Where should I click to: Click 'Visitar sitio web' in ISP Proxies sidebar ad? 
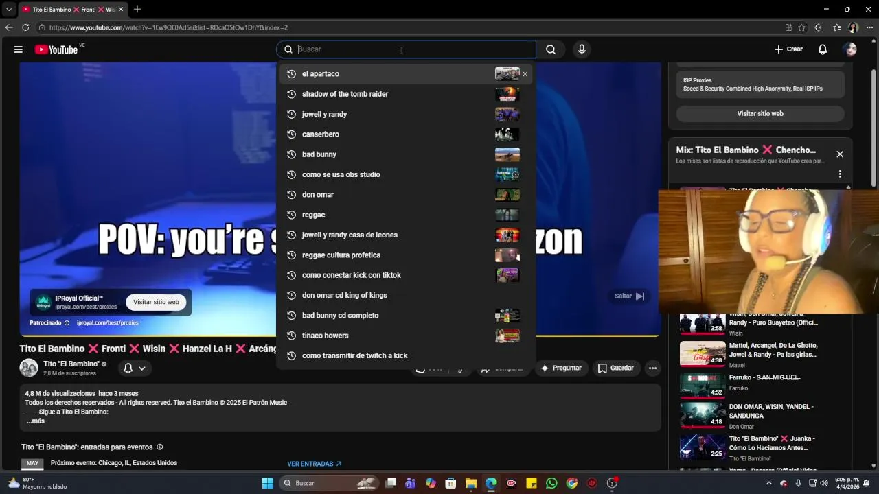pyautogui.click(x=760, y=114)
